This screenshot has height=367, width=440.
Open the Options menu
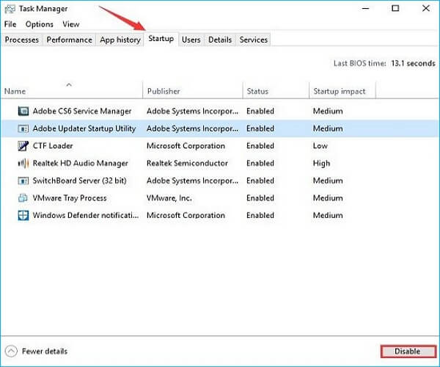[x=40, y=24]
